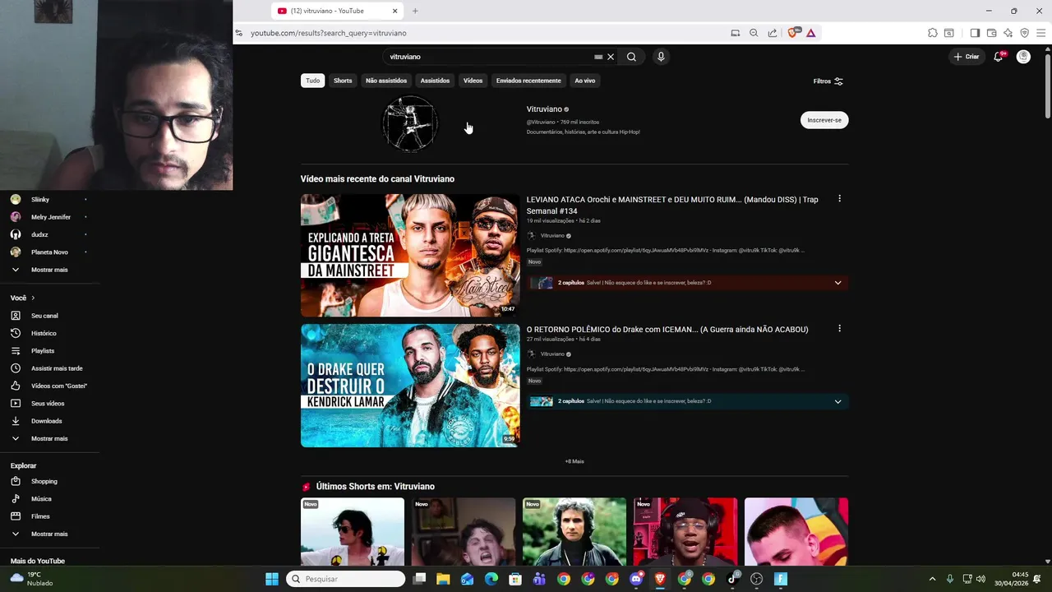Play the O DRAKE QUER DESTRUIR thumbnail
1052x592 pixels.
(x=410, y=386)
